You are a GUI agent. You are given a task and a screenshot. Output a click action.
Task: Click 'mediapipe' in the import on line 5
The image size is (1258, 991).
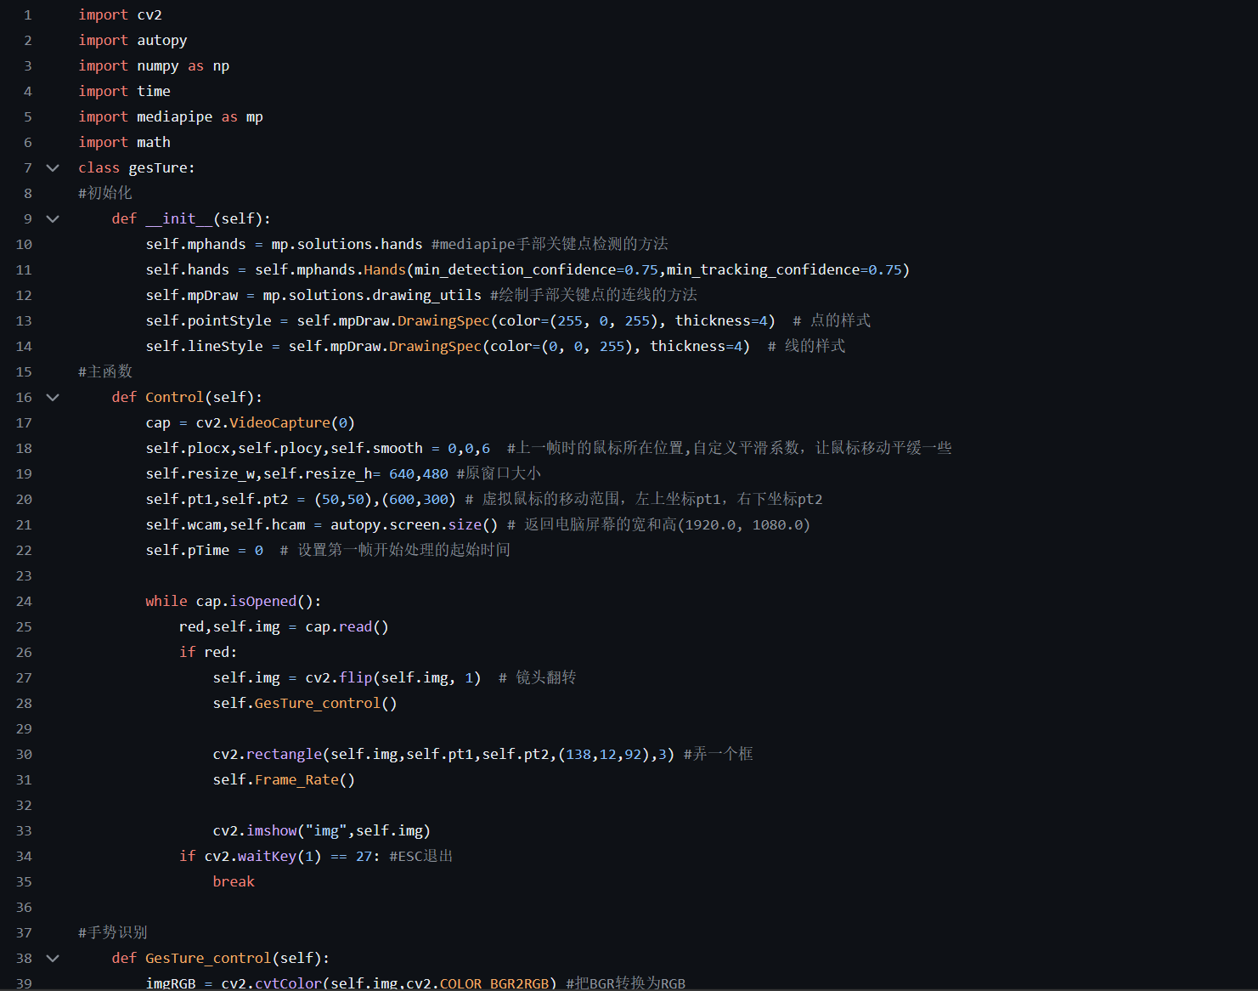pos(175,116)
